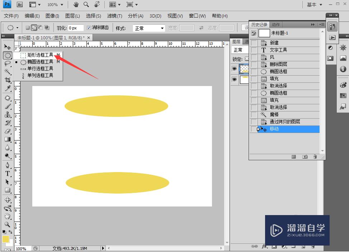Open the 文件(F) menu
The image size is (349, 252).
[x=11, y=16]
